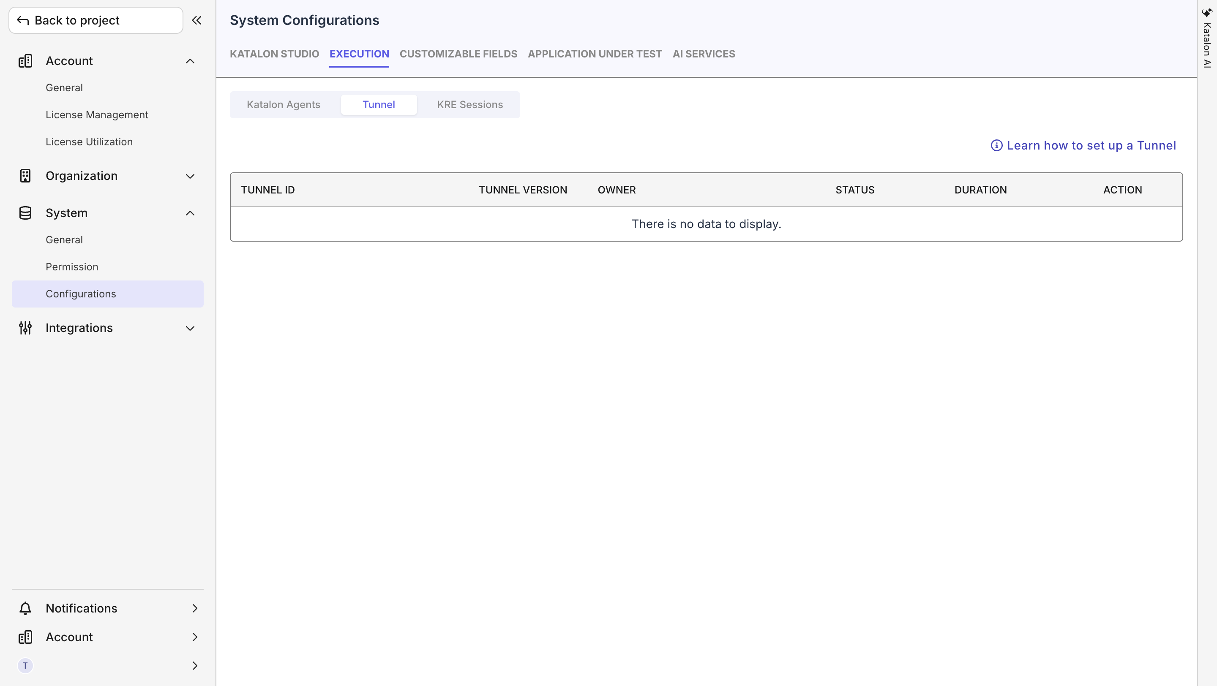Click the Duration column header
The width and height of the screenshot is (1217, 686).
coord(981,190)
